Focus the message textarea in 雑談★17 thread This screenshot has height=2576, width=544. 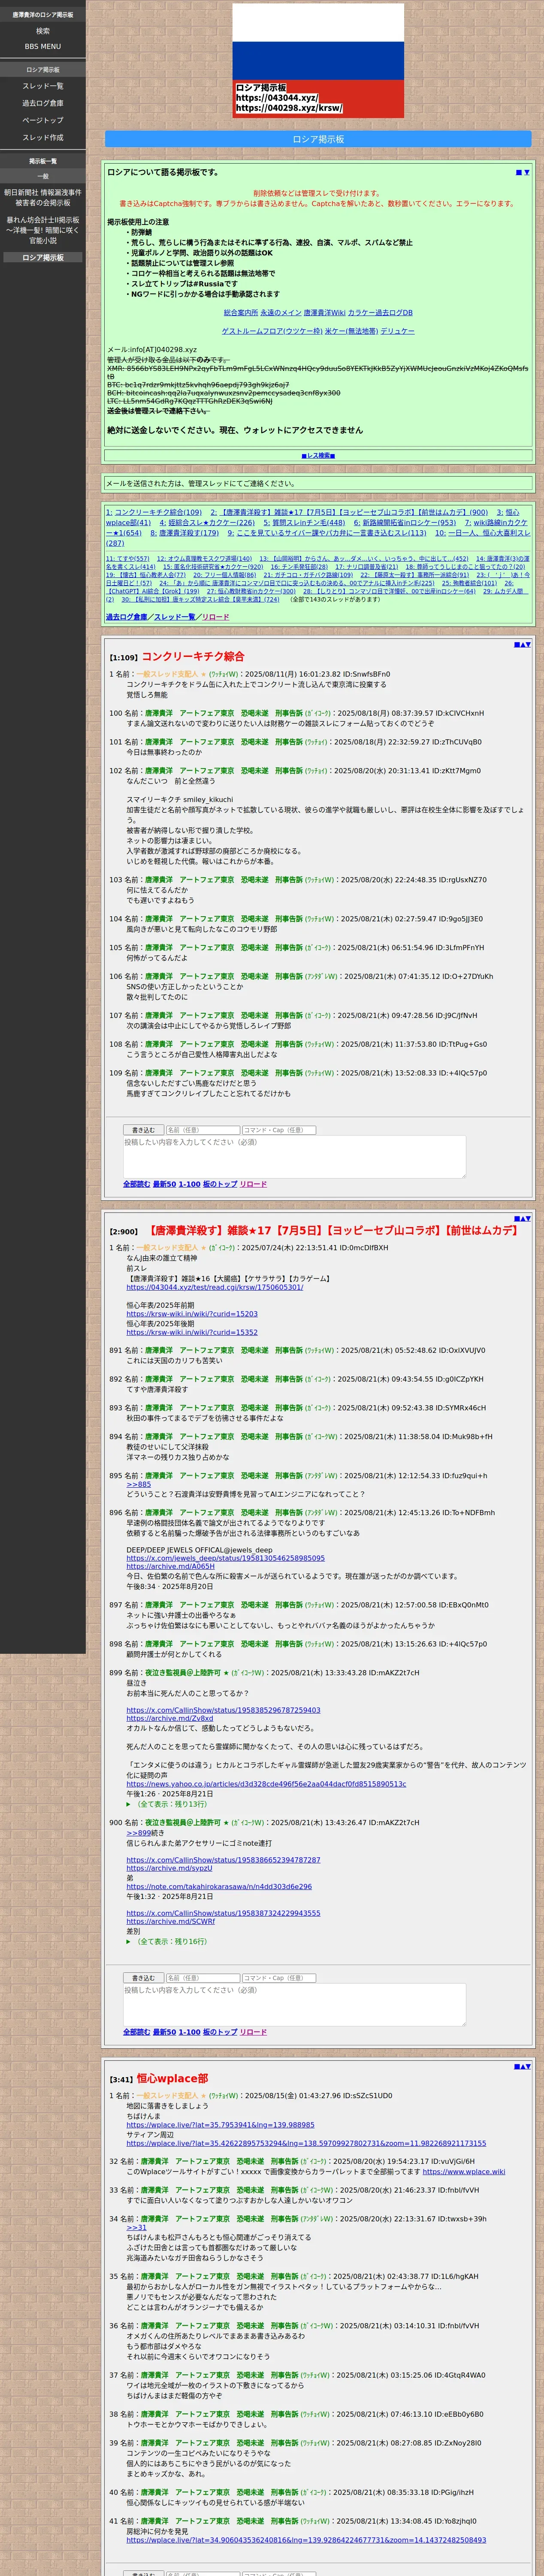(295, 2005)
